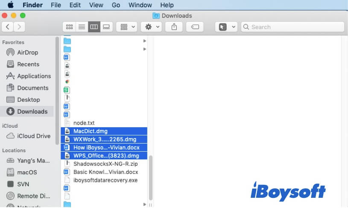Click the Edit Tags toolbar icon
The width and height of the screenshot is (348, 208).
195,26
